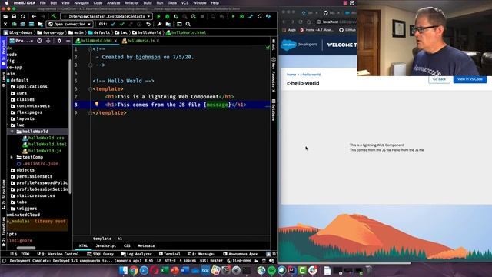Collapse the helloWorld folder in project tree
This screenshot has width=492, height=277.
click(x=12, y=132)
